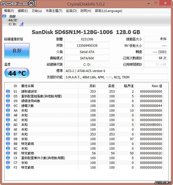173x185 pixels.
Task: Click the status orb of row AD
Action: (x=8, y=125)
